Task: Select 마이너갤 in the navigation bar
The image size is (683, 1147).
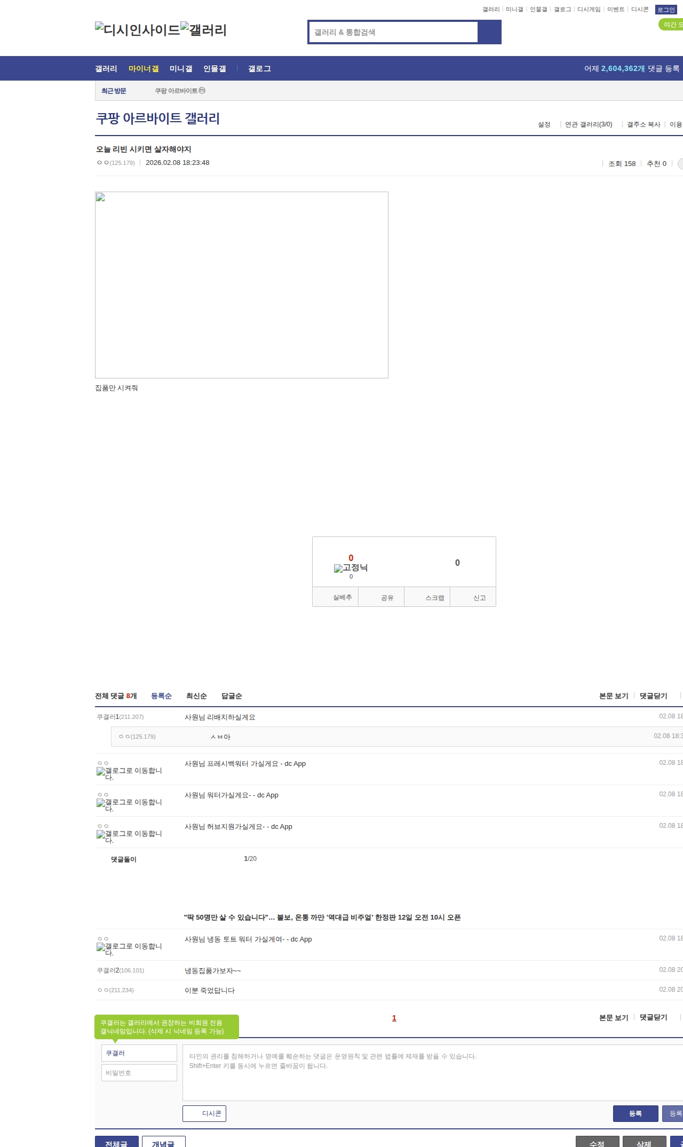Action: point(144,69)
